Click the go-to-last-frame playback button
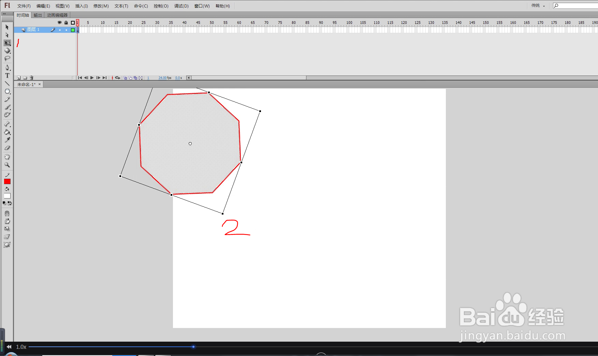Image resolution: width=598 pixels, height=356 pixels. point(104,78)
